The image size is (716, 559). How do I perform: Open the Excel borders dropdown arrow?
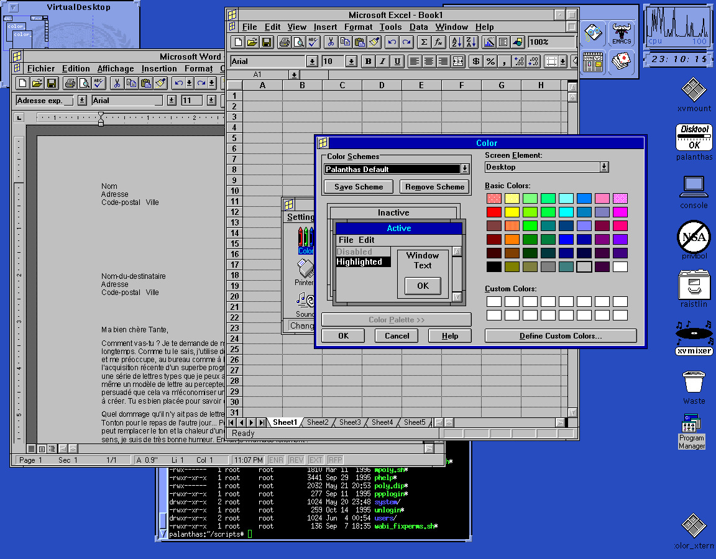pyautogui.click(x=563, y=61)
